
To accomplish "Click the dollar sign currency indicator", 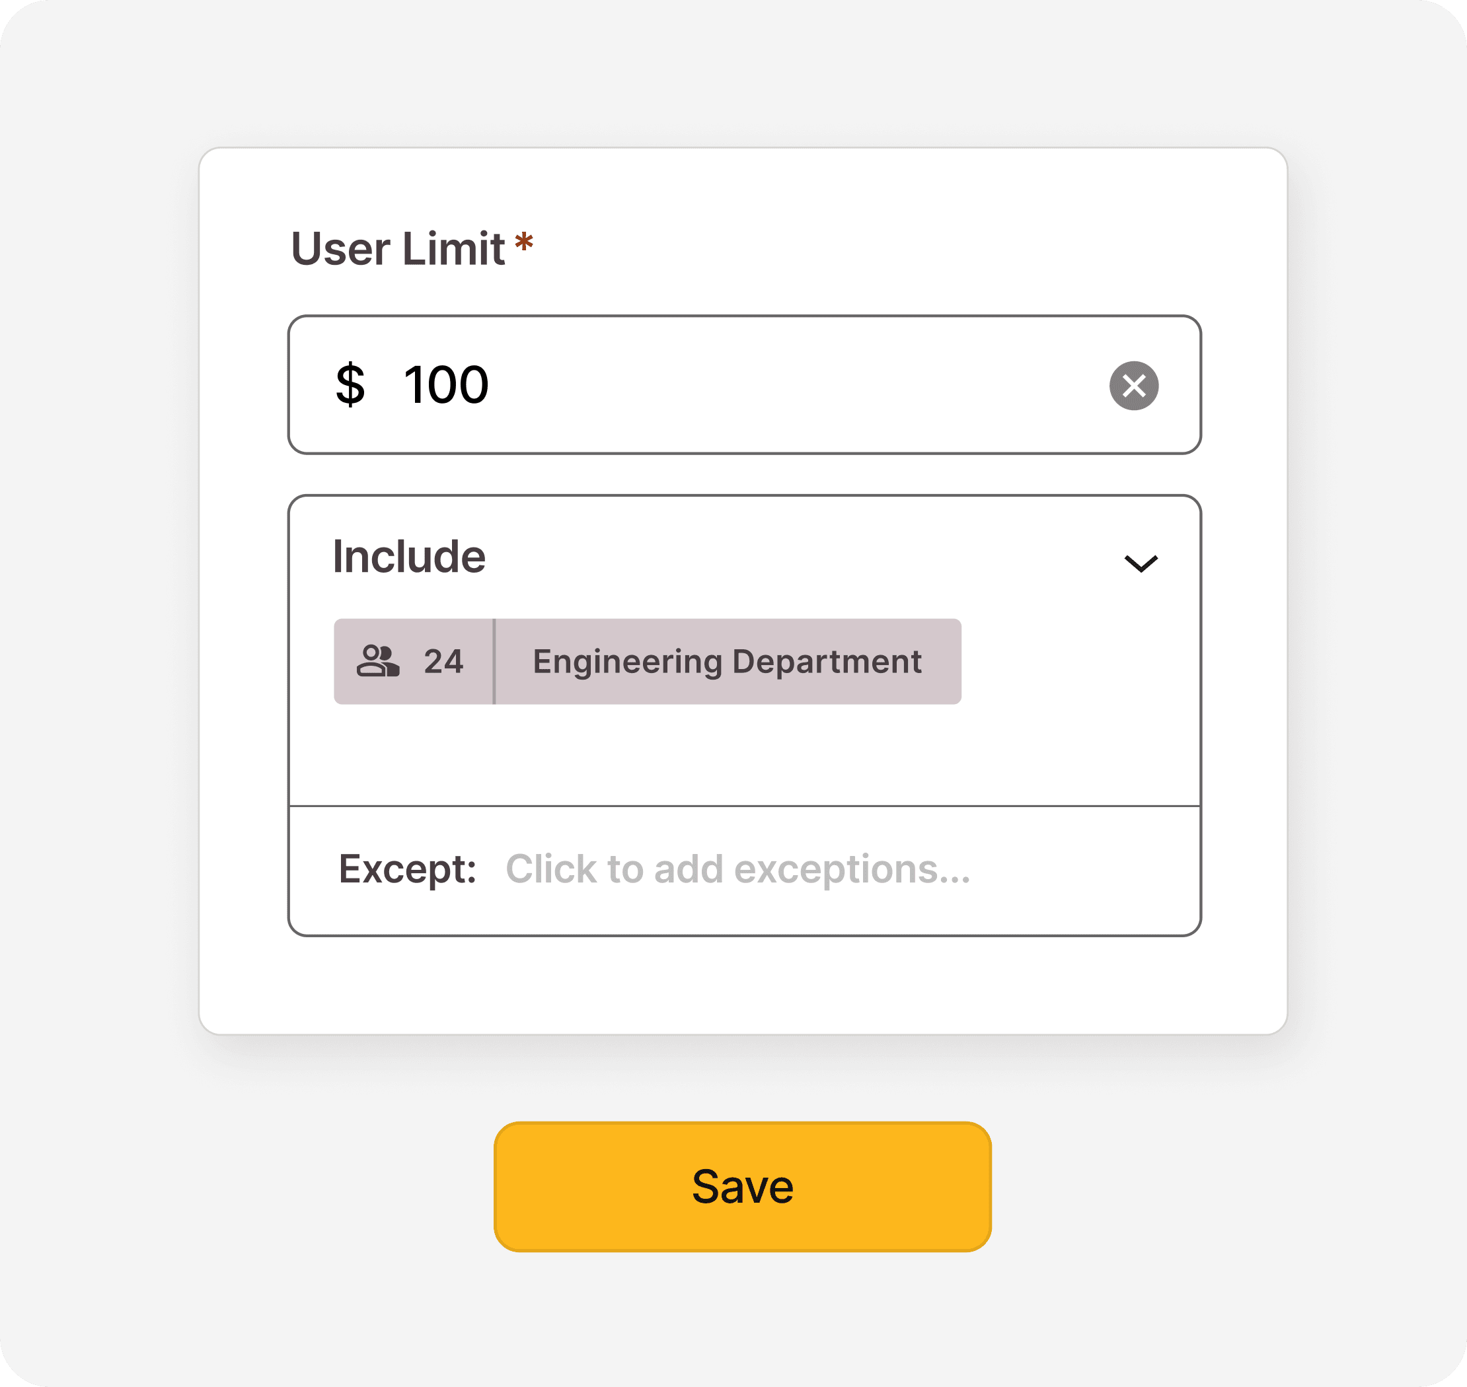I will pos(353,384).
